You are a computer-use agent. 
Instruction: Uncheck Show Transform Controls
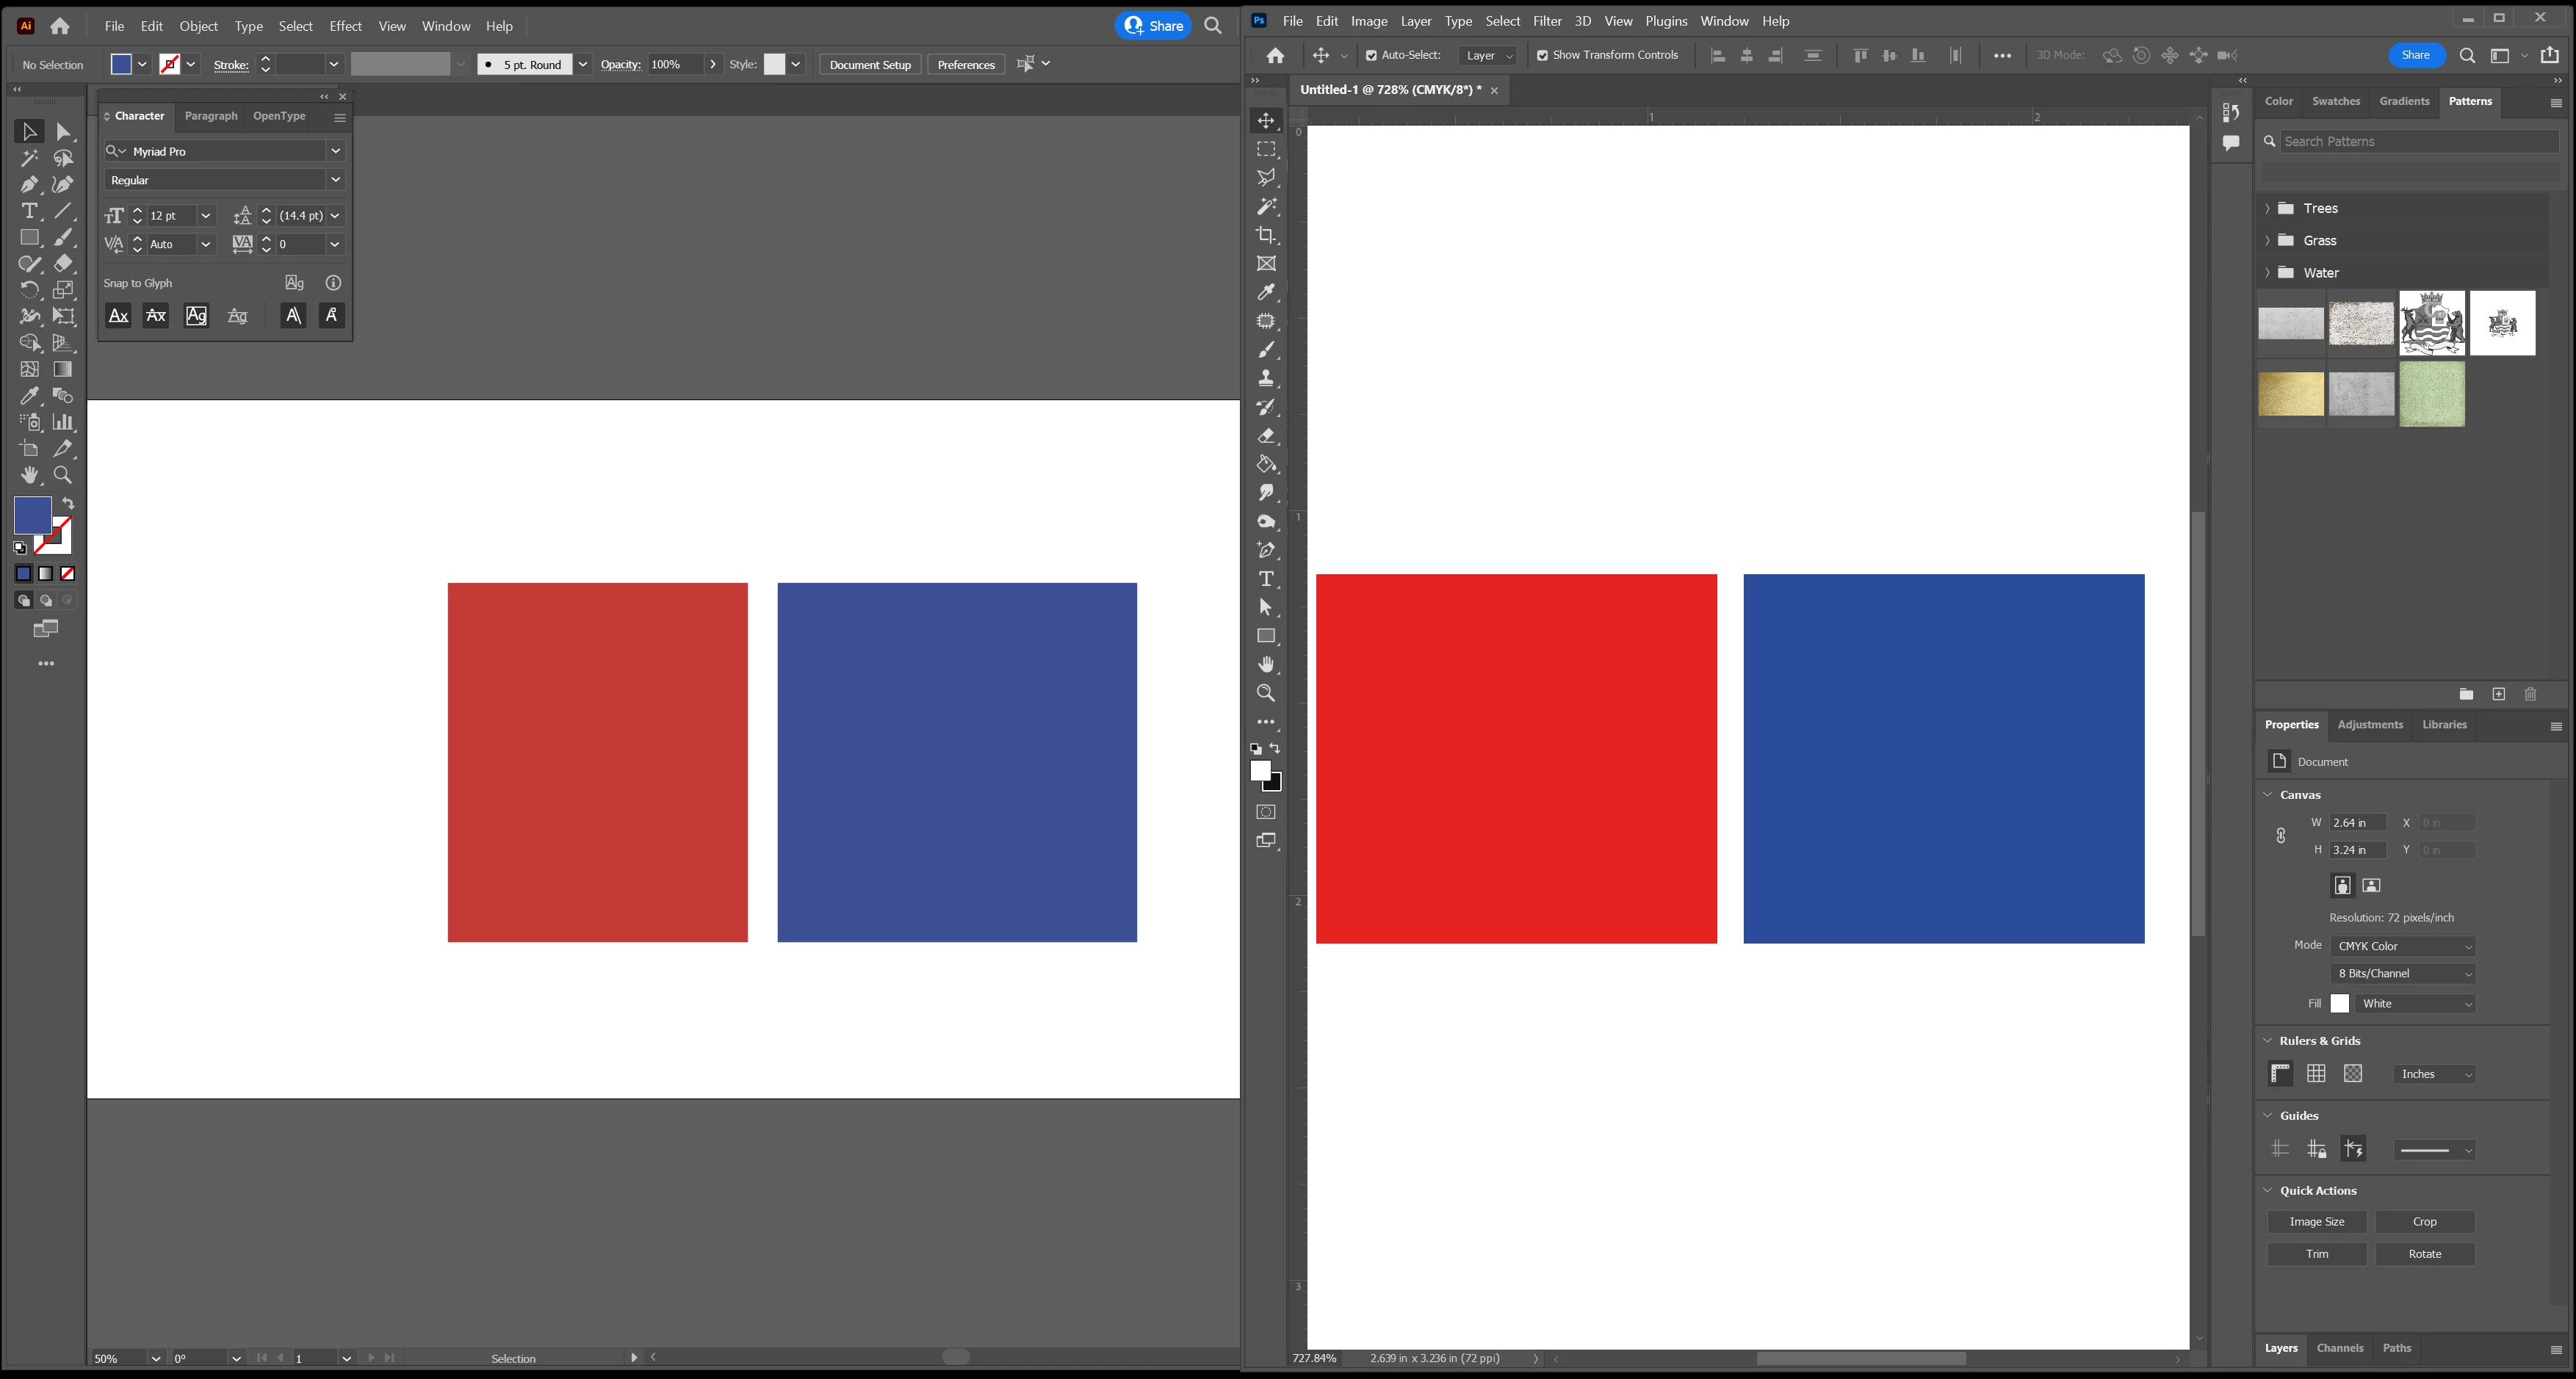coord(1542,56)
